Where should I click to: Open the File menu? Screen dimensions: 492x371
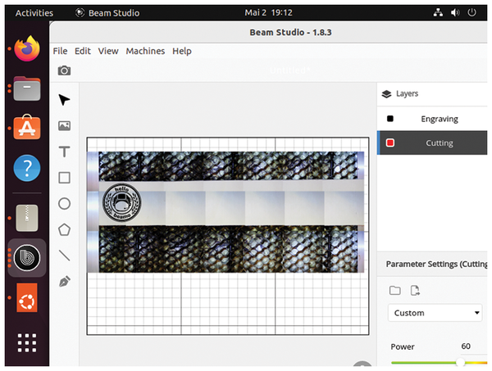pos(60,51)
